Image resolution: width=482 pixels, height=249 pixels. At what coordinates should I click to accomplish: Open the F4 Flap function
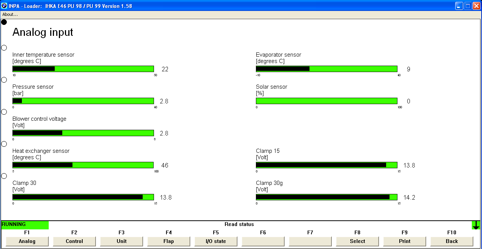(x=169, y=241)
